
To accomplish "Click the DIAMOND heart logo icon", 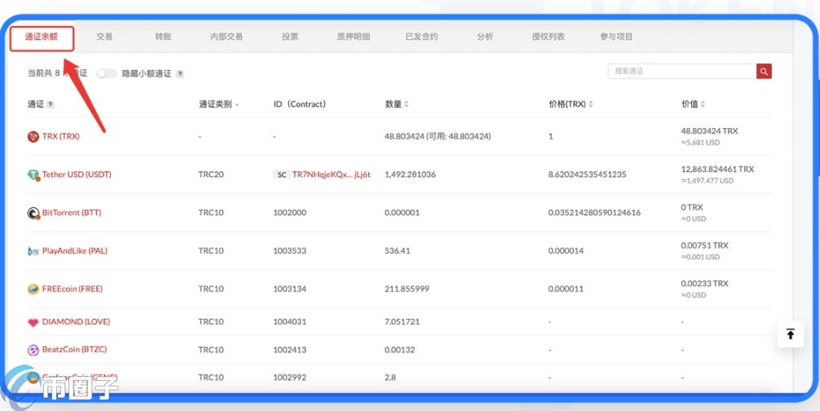I will click(33, 323).
